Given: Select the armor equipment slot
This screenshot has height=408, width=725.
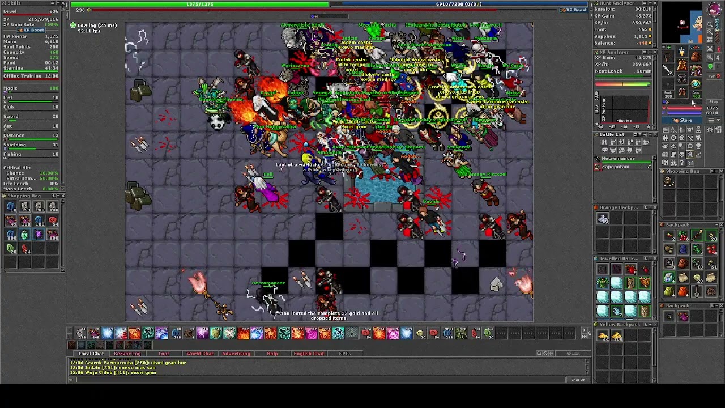Looking at the screenshot, I should (681, 65).
